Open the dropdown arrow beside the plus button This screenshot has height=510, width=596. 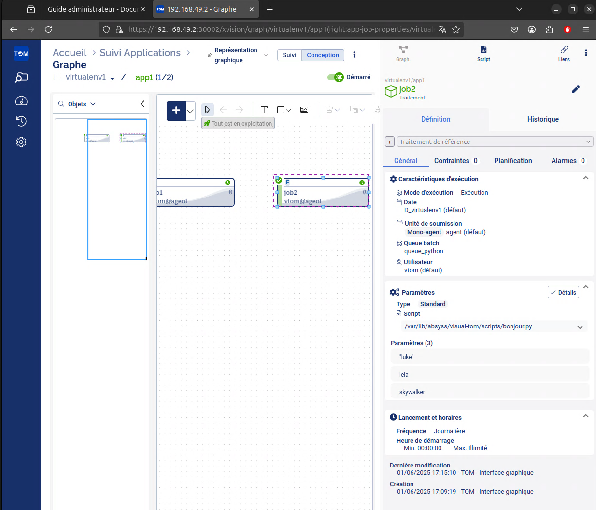click(x=190, y=111)
